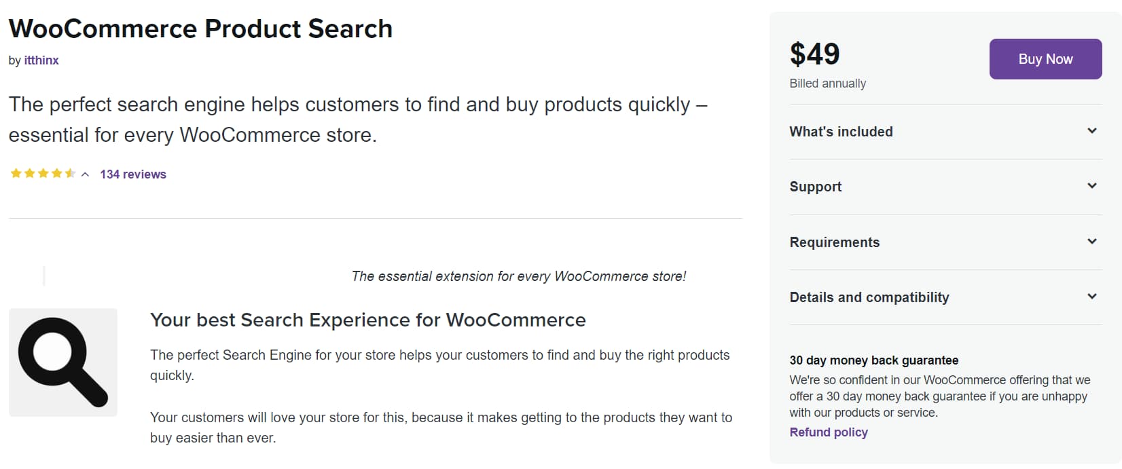
Task: Click the Details and compatibility chevron arrow
Action: coord(1091,297)
